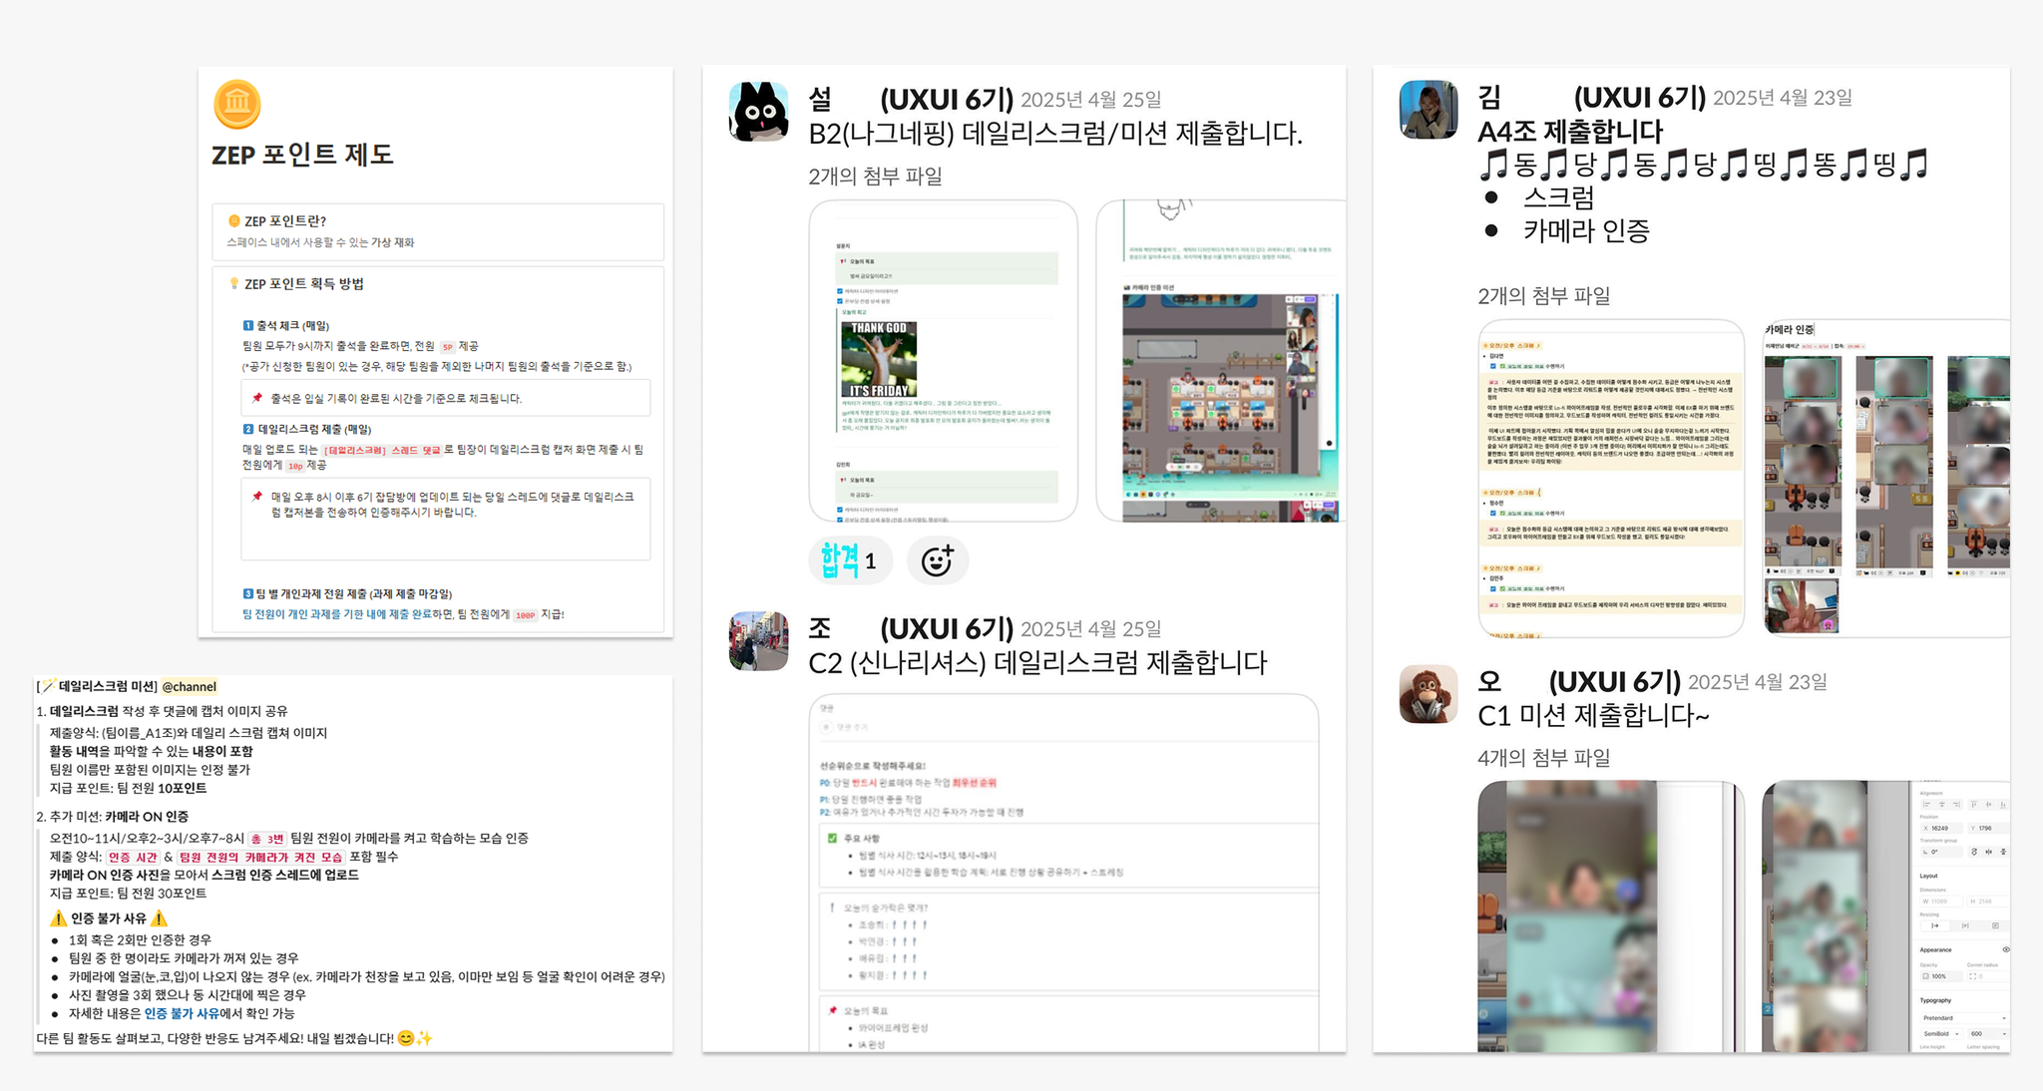Click the 팀 별 개인과제 전원 제출 item

(x=347, y=594)
